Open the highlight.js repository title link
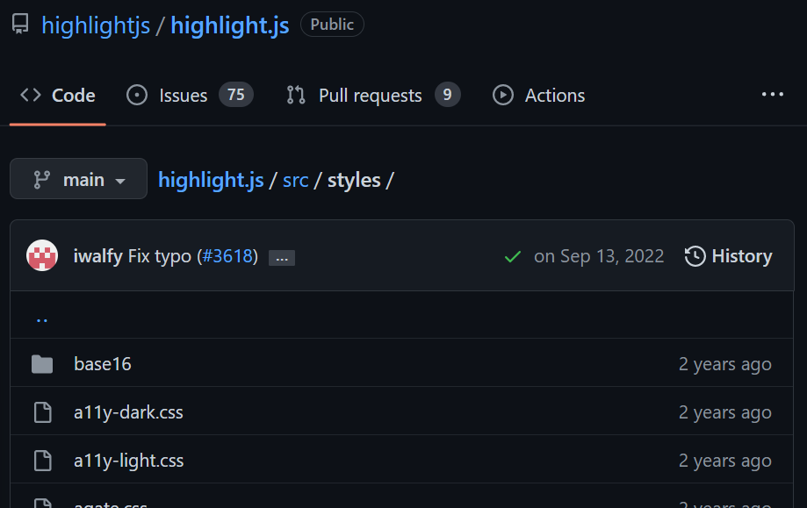 point(229,25)
